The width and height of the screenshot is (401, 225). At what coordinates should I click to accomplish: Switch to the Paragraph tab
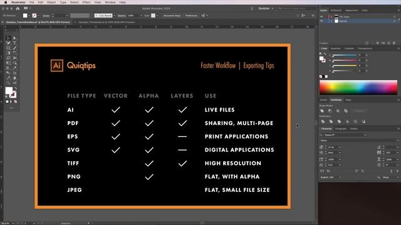[341, 129]
